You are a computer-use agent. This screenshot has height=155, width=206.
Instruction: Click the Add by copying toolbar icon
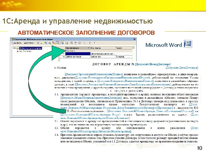click(x=46, y=43)
